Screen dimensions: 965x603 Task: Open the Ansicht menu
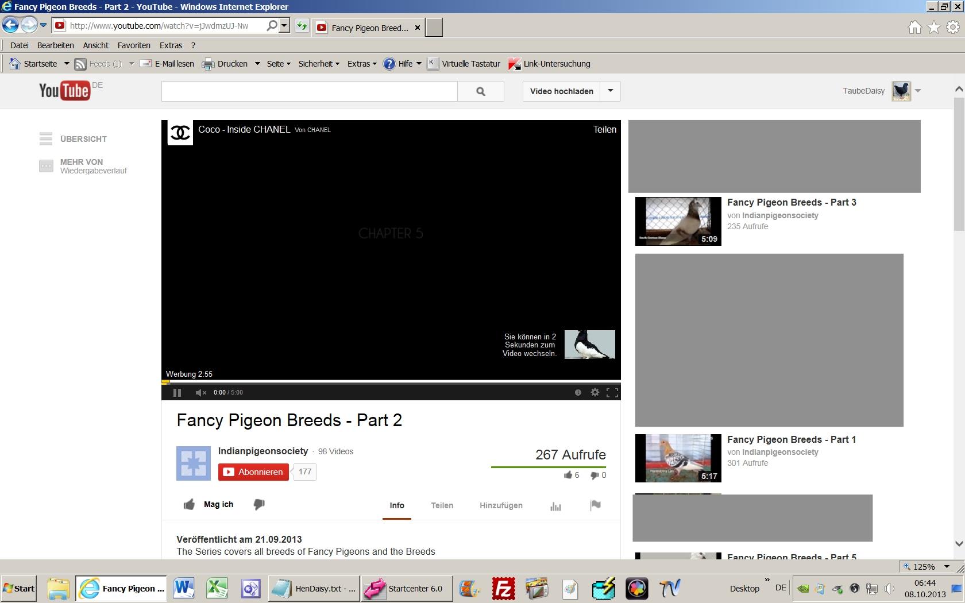tap(95, 45)
